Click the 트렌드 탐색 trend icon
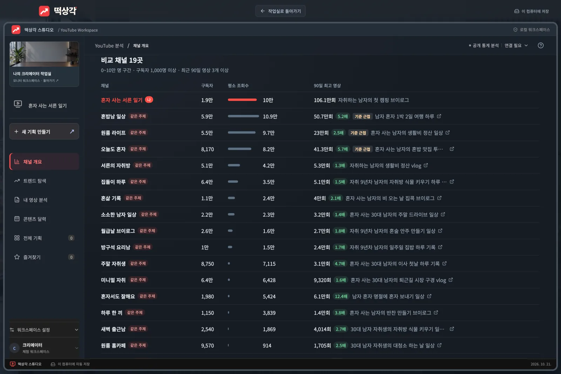This screenshot has width=561, height=374. 17,181
